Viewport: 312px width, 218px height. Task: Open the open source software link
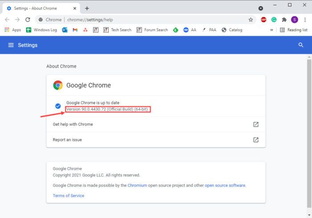225,185
